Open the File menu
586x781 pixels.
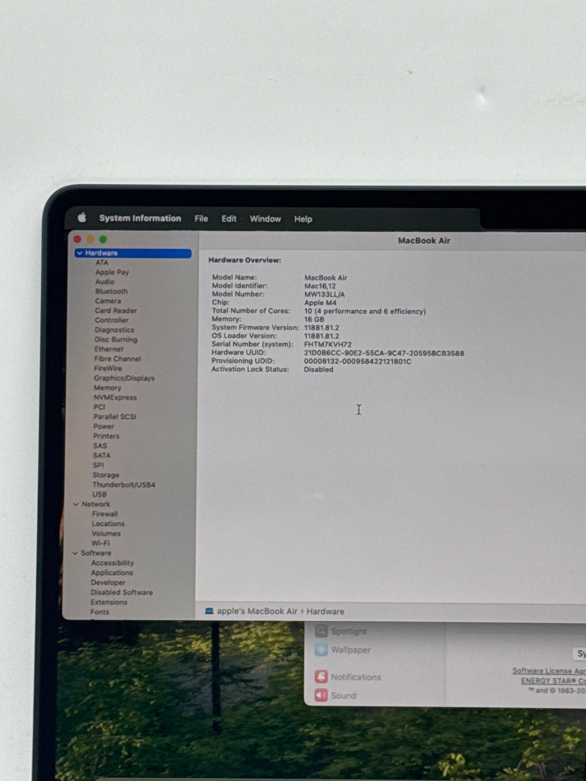201,219
